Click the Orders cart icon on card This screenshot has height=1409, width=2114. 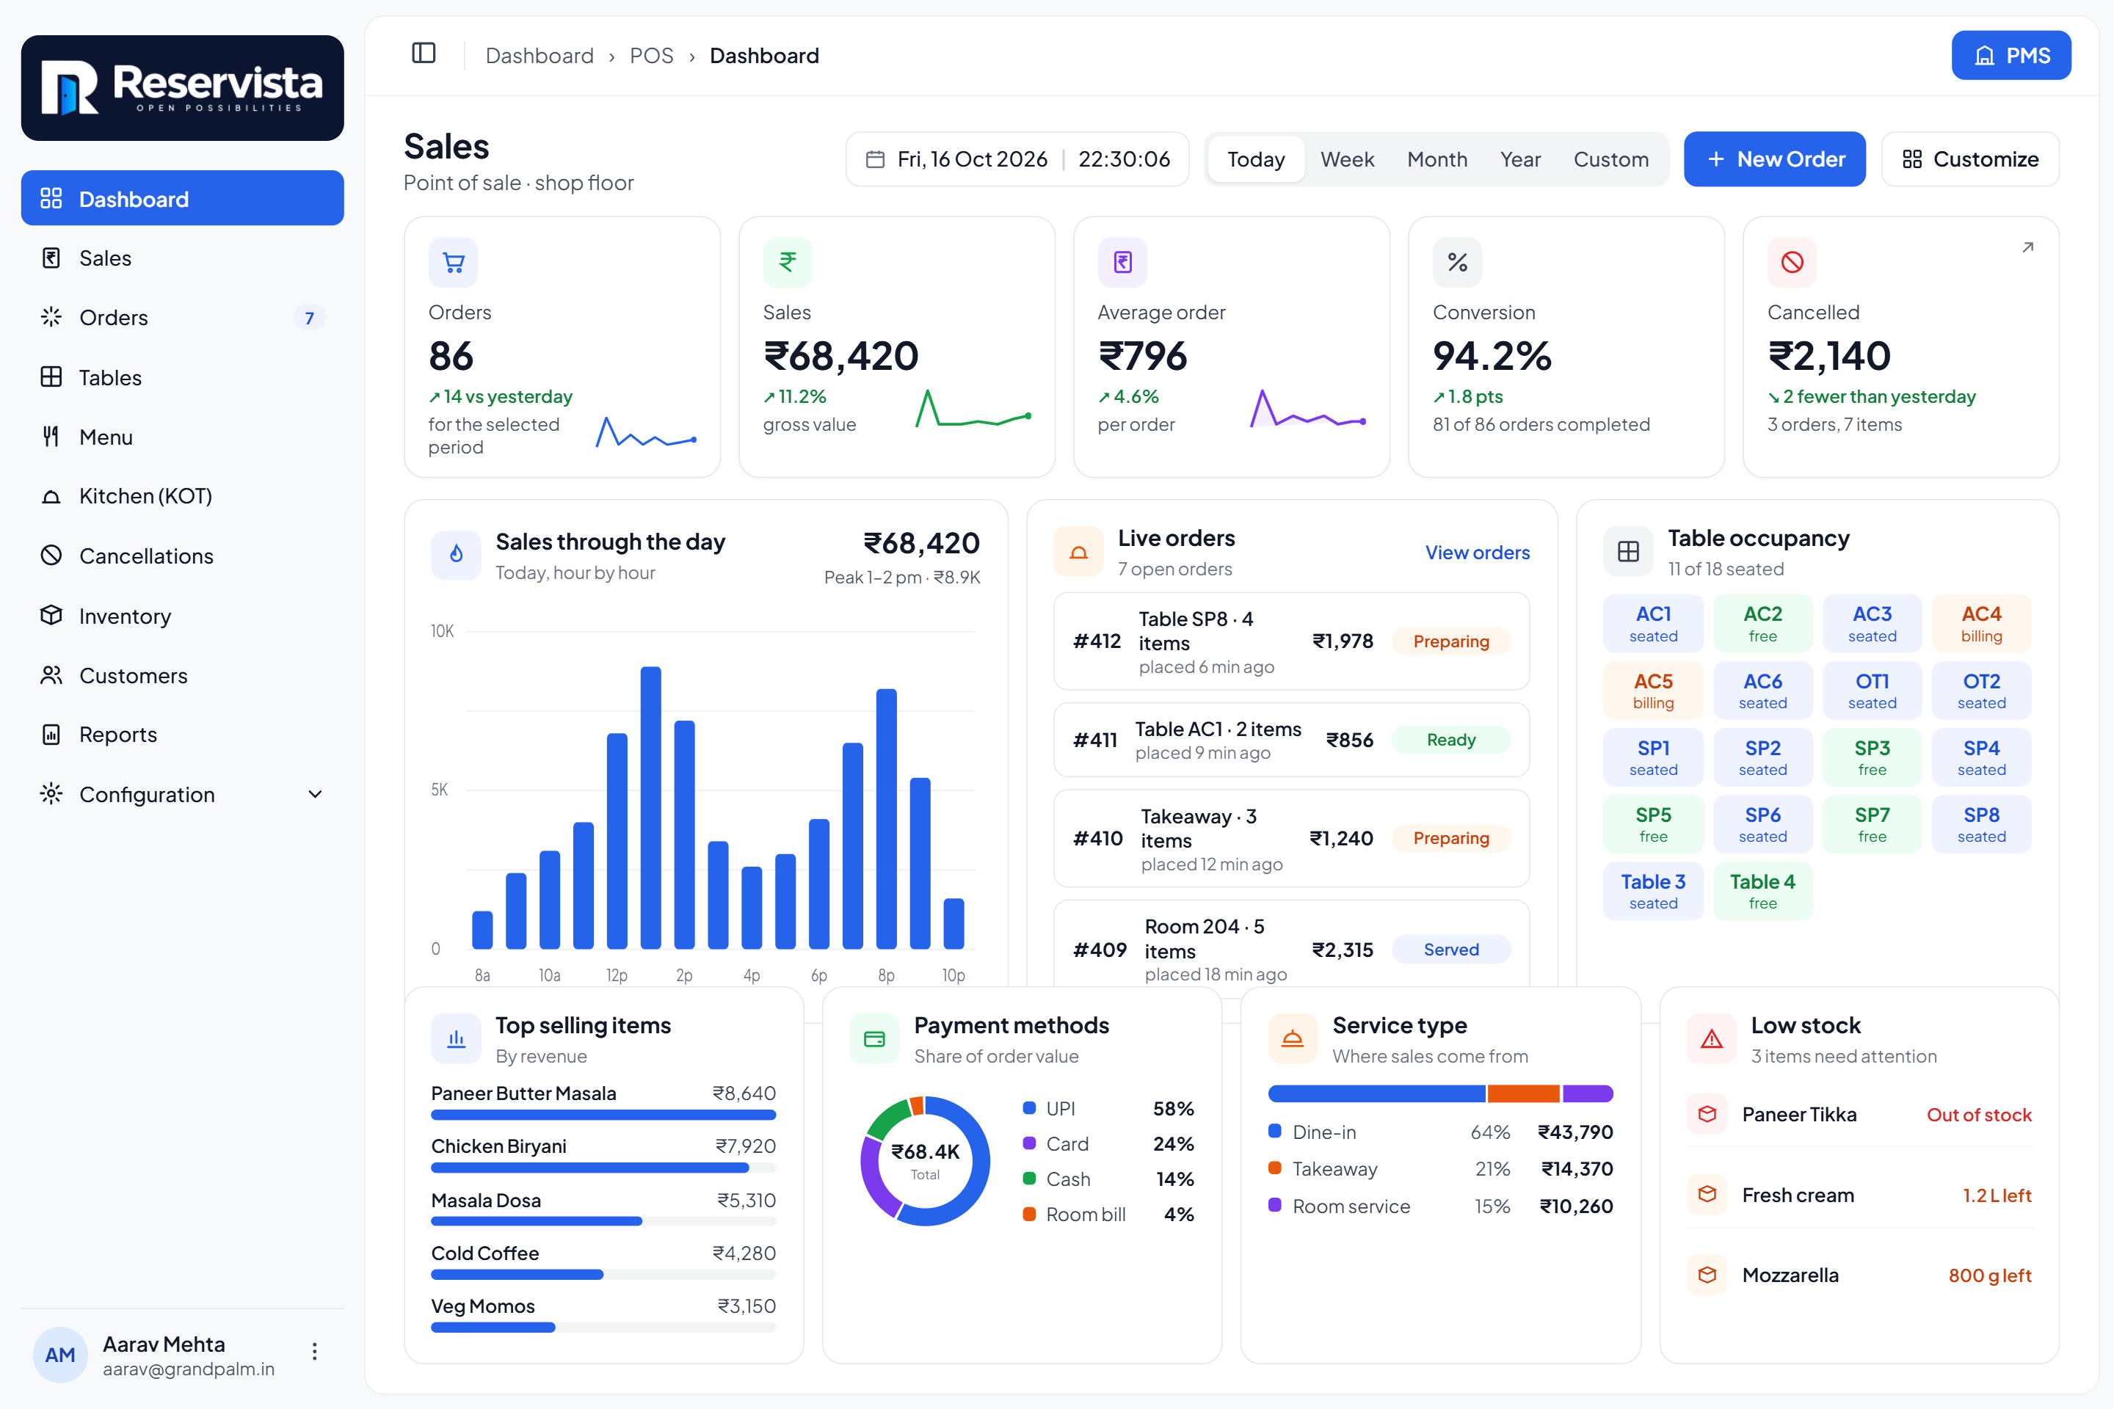(x=453, y=263)
